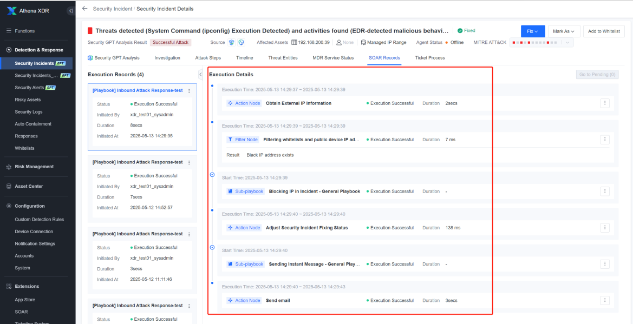Collapse the left sidebar navigation
Screen dimensions: 633x324
[x=70, y=11]
